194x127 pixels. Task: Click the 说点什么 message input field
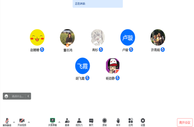[18, 96]
